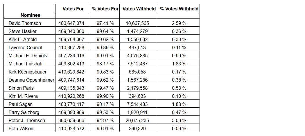Click Kim M. Rivera's 99.90 % cell
The image size is (305, 136).
click(x=105, y=96)
